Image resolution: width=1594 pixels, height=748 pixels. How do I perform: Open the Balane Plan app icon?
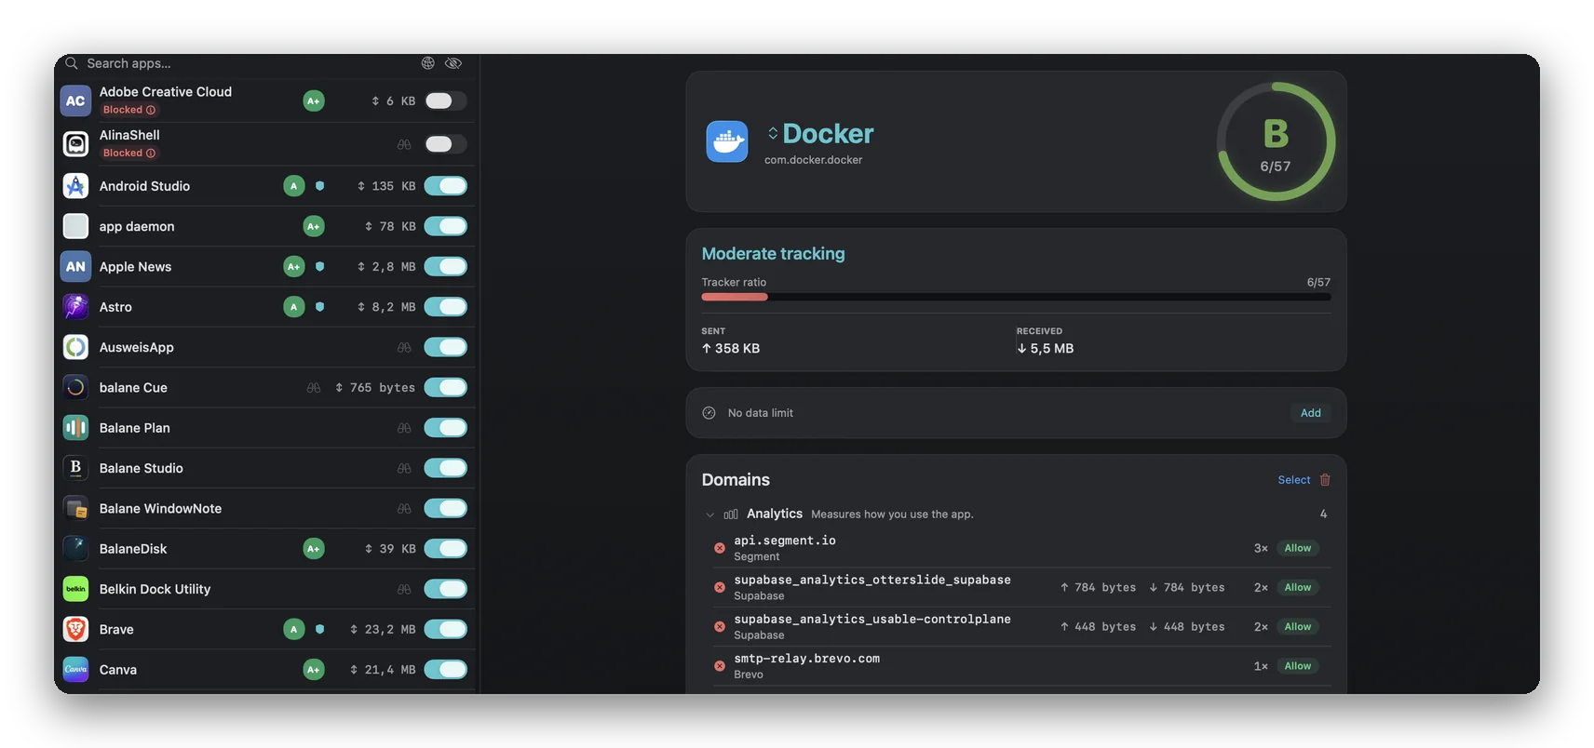point(75,428)
